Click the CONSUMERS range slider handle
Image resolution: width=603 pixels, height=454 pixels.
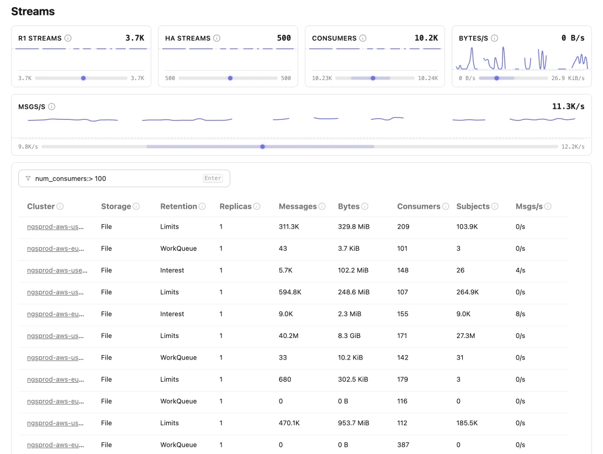[x=373, y=78]
